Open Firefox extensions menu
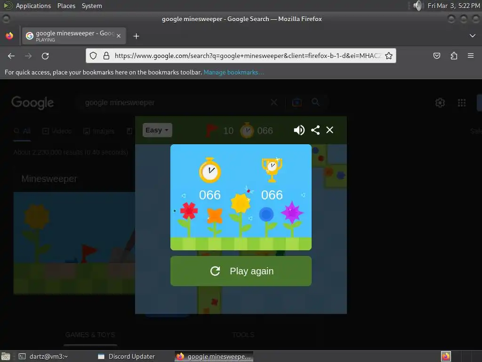The height and width of the screenshot is (362, 482). (454, 56)
